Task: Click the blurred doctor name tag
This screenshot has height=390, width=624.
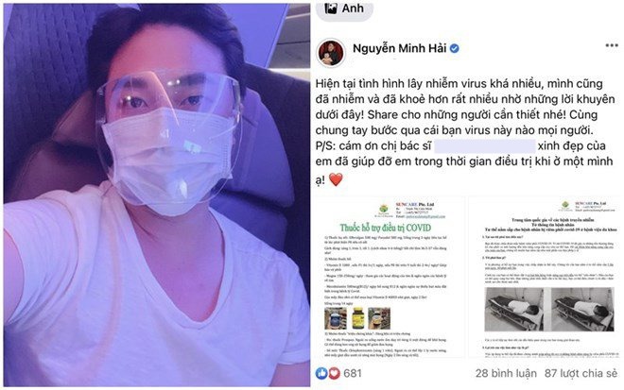Action: coord(485,146)
